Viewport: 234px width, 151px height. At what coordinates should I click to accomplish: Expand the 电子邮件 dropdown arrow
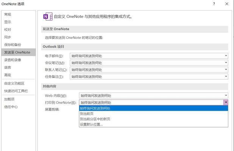[226, 56]
